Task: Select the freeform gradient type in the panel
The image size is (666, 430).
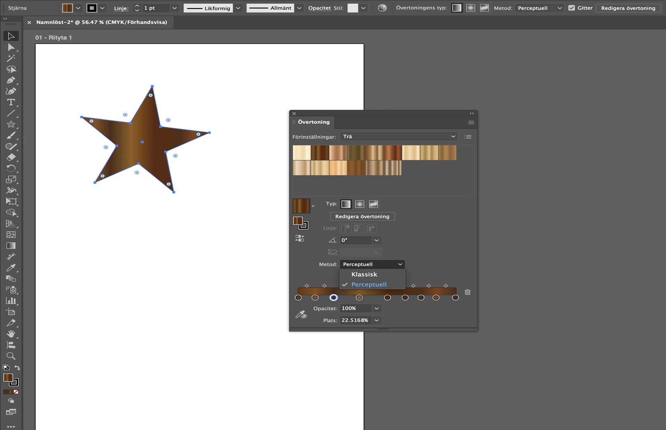Action: tap(374, 204)
